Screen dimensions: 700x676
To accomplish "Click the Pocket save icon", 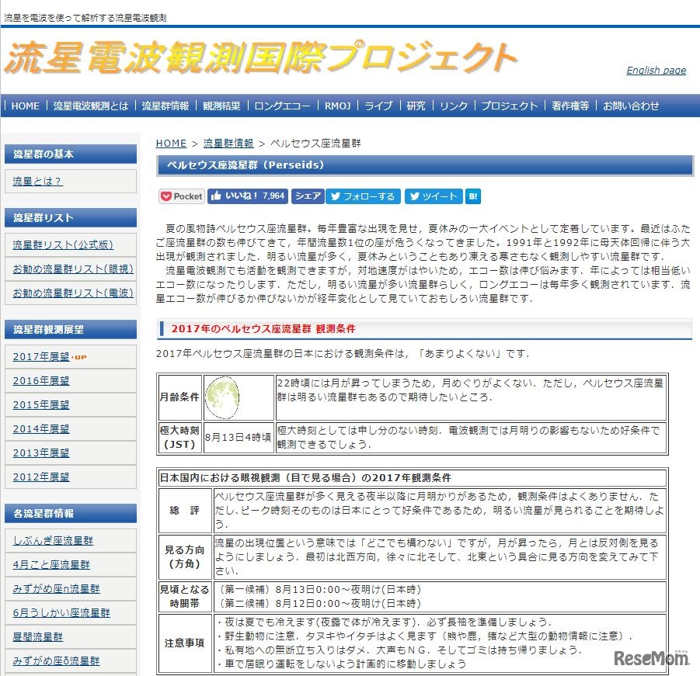I will click(180, 196).
